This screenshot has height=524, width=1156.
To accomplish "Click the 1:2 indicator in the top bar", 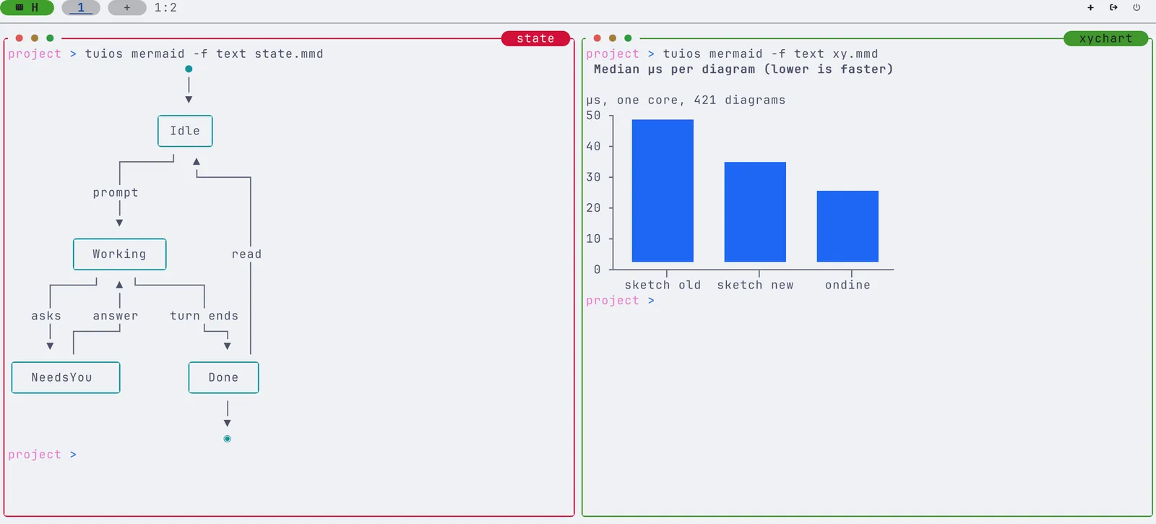I will click(165, 8).
